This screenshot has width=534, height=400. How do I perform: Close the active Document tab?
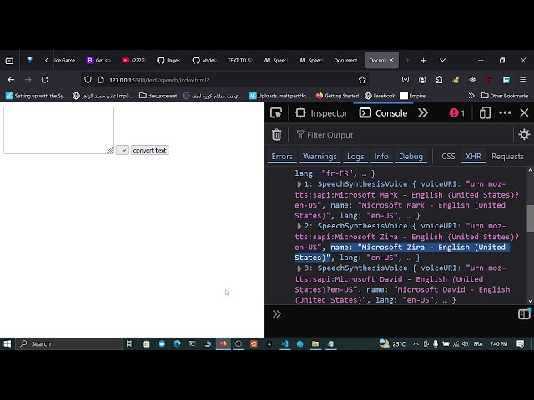pos(391,61)
